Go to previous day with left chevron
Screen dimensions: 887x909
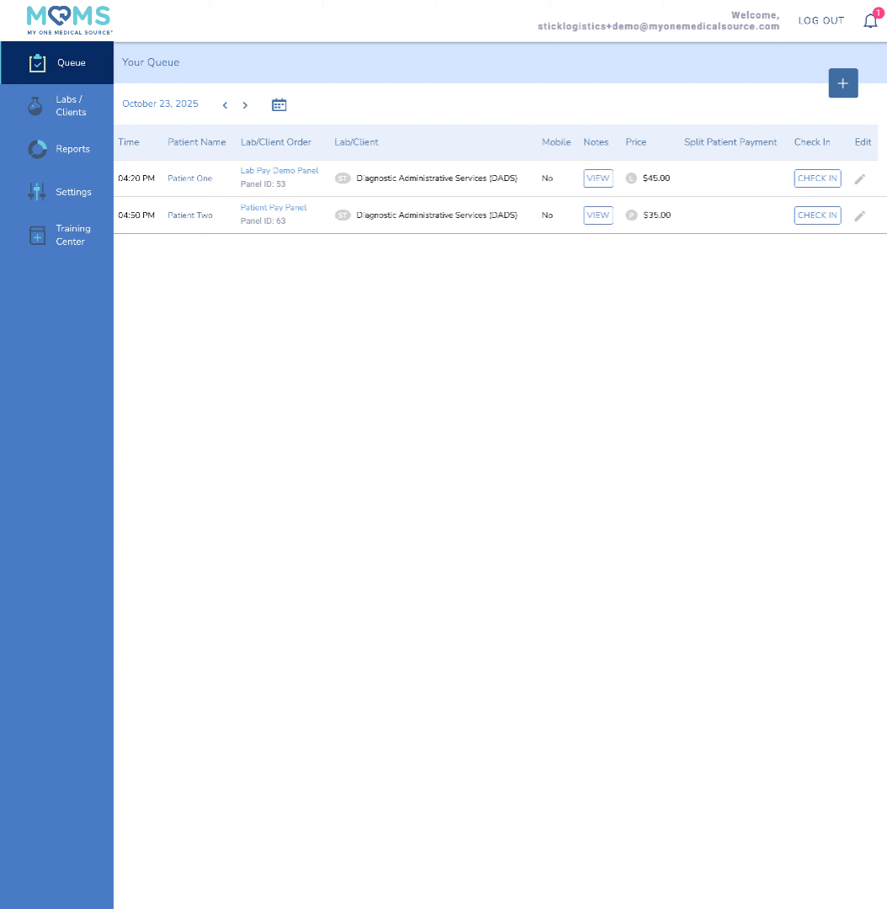click(225, 105)
